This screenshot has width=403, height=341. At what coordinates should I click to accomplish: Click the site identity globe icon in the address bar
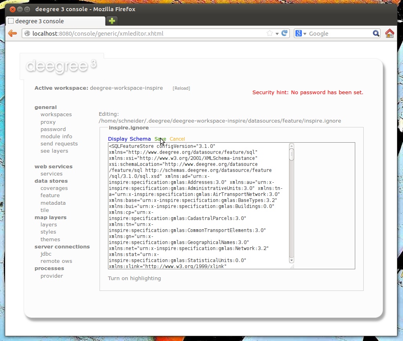27,33
